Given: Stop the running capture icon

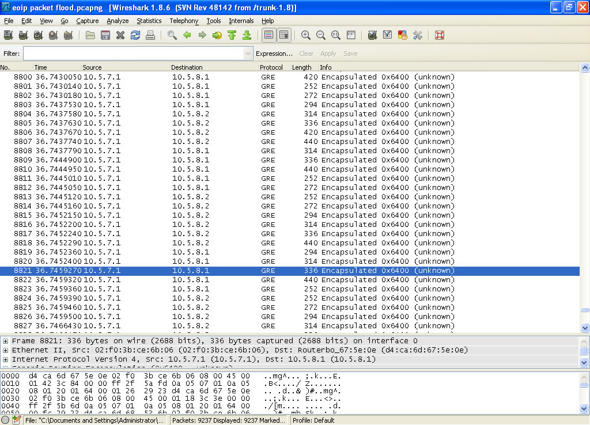Looking at the screenshot, I should coord(54,35).
